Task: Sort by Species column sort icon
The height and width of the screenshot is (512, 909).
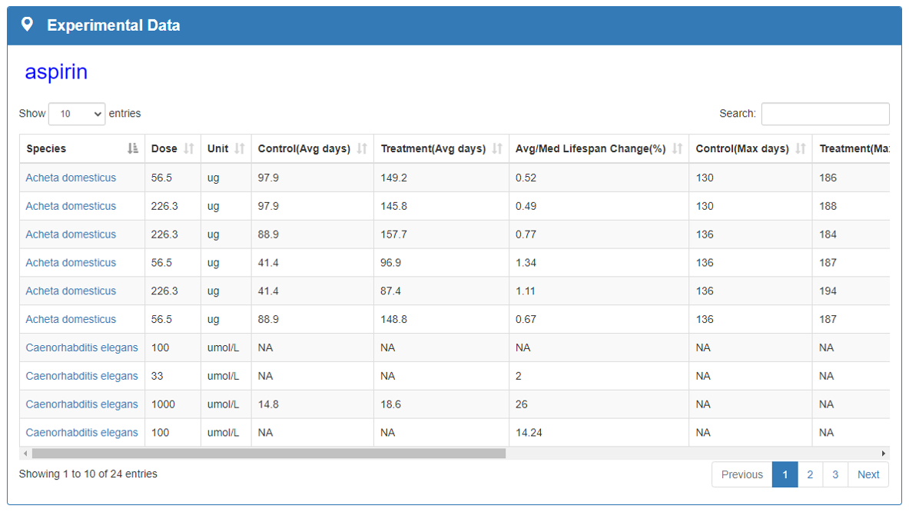Action: coord(133,148)
